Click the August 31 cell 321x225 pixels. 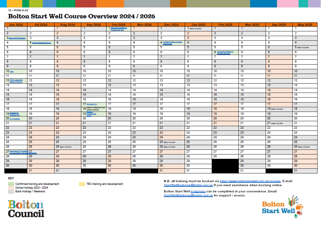[x=68, y=171]
